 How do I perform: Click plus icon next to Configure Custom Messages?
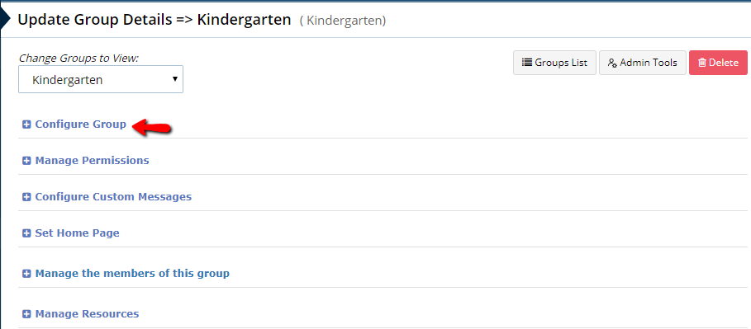(x=26, y=197)
